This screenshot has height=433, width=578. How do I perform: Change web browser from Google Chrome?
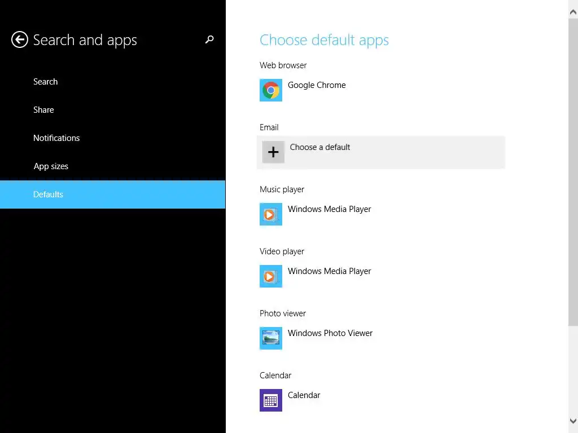pos(317,85)
